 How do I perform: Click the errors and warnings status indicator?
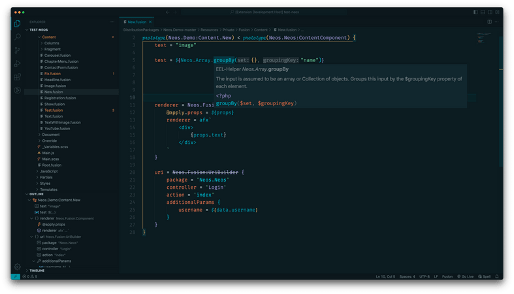[x=29, y=276]
